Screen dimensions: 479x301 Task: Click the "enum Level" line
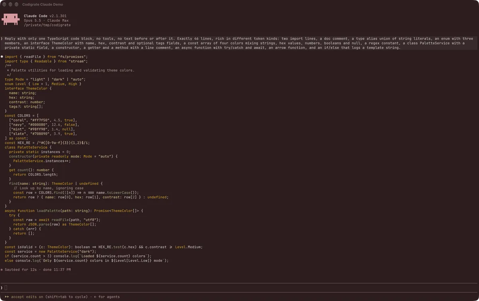pos(43,84)
